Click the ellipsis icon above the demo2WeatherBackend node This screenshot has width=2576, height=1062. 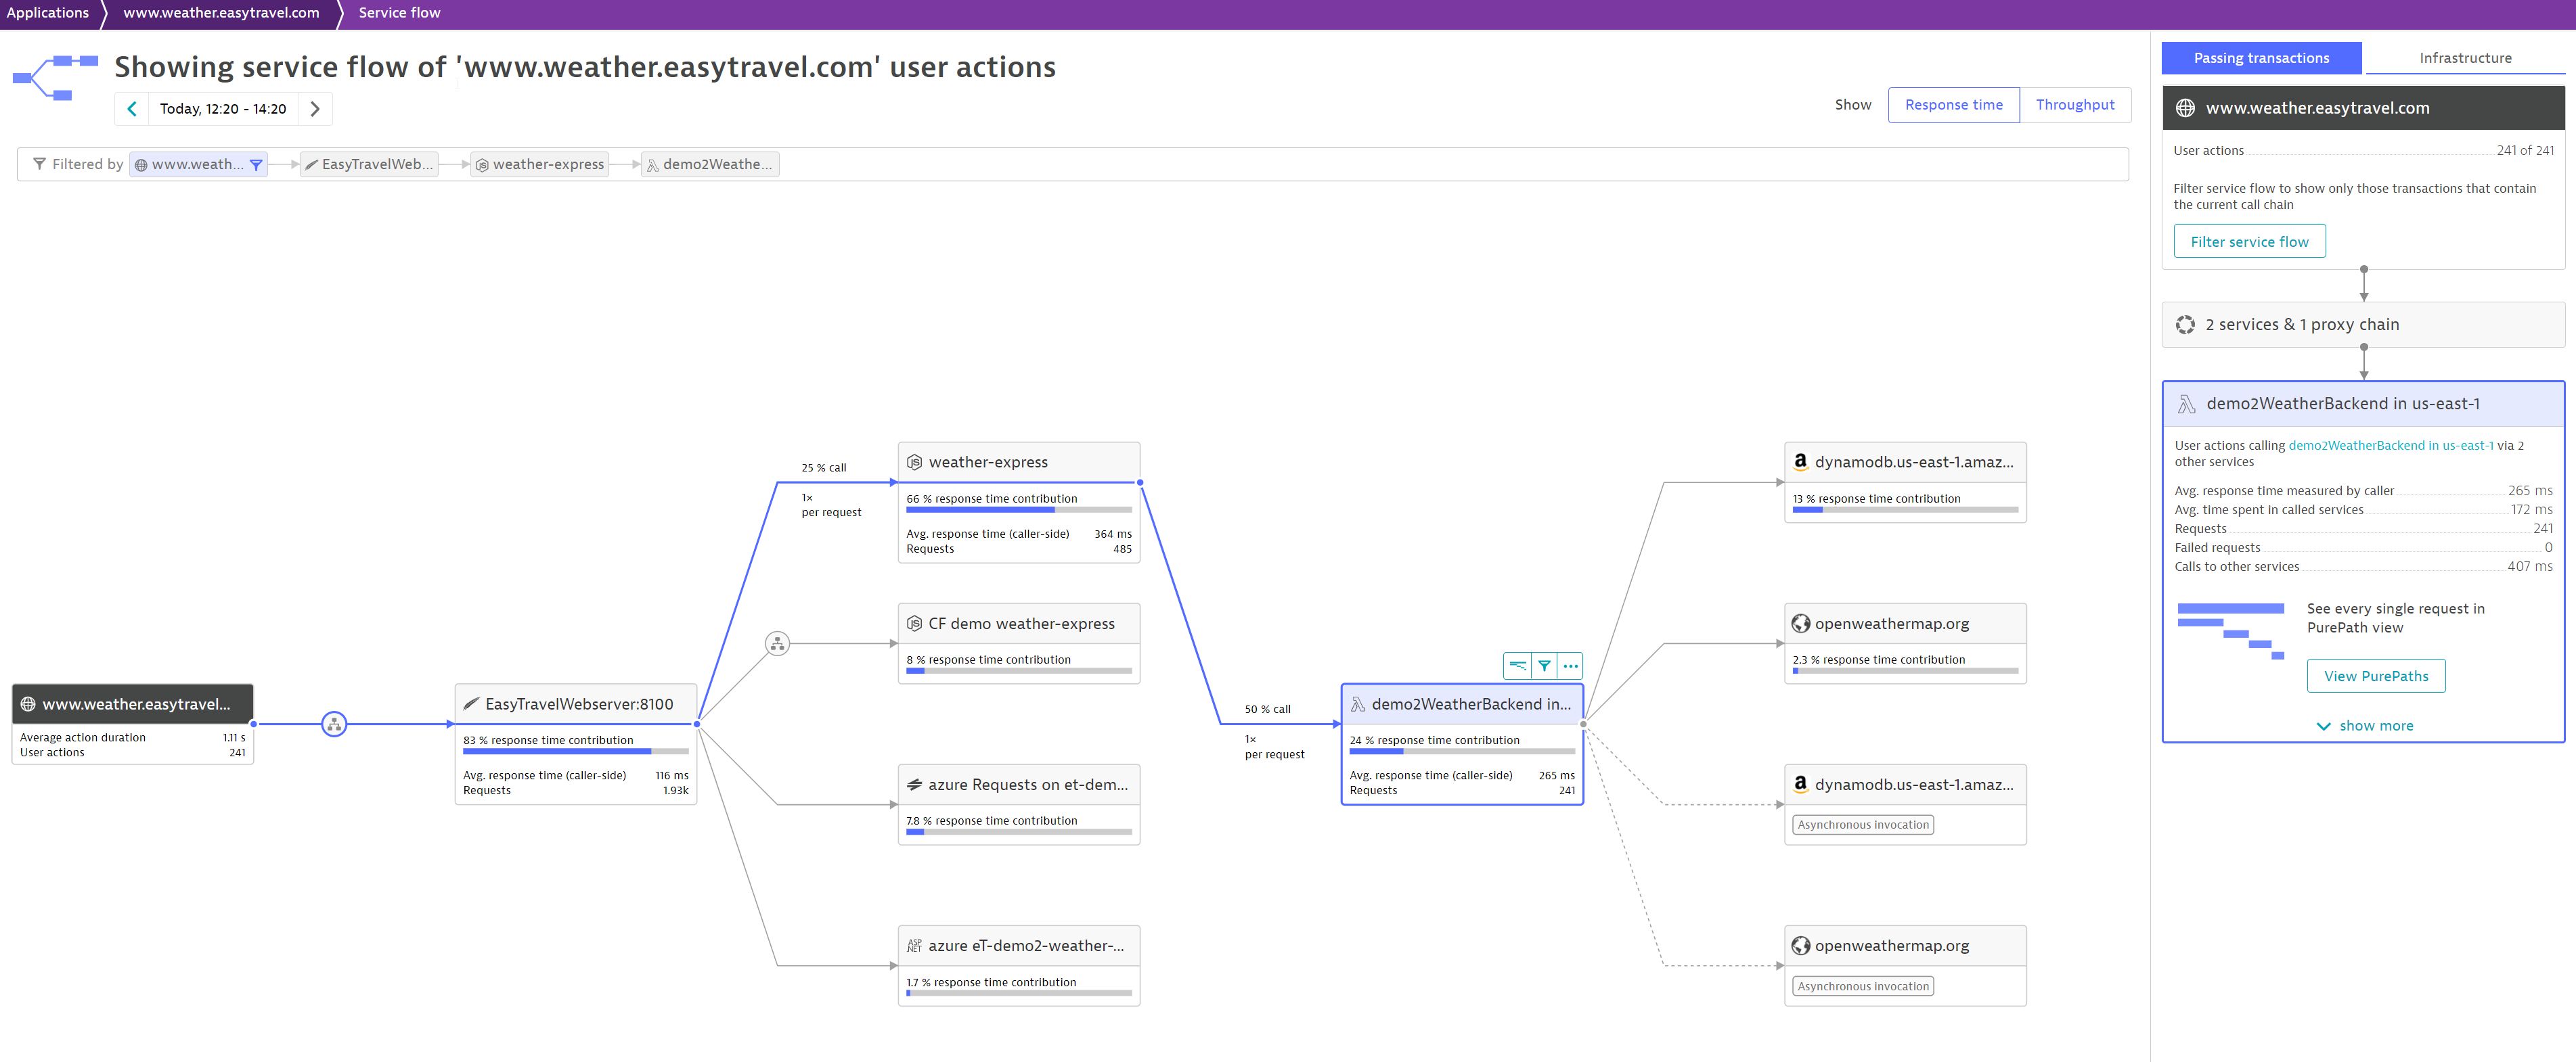(x=1570, y=664)
